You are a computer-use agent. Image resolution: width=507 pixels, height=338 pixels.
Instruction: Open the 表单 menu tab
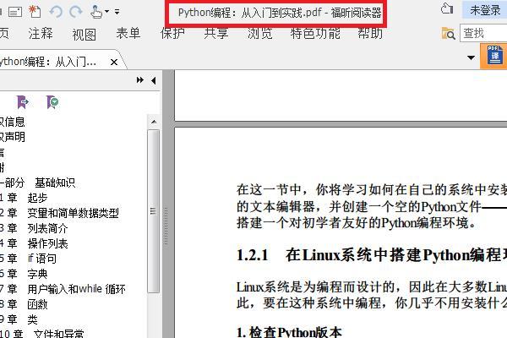pos(128,33)
